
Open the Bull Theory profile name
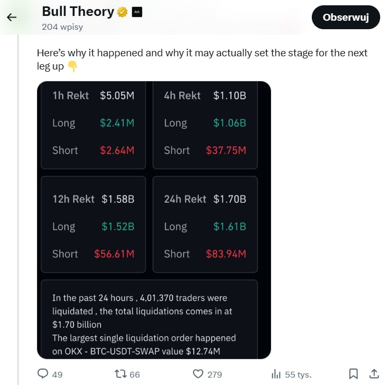tap(77, 11)
